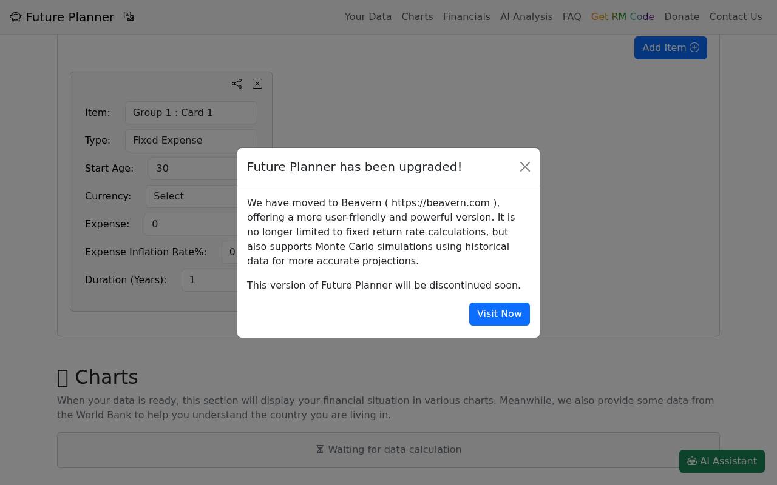Viewport: 777px width, 485px height.
Task: Remove the card with the X box icon
Action: (x=257, y=84)
